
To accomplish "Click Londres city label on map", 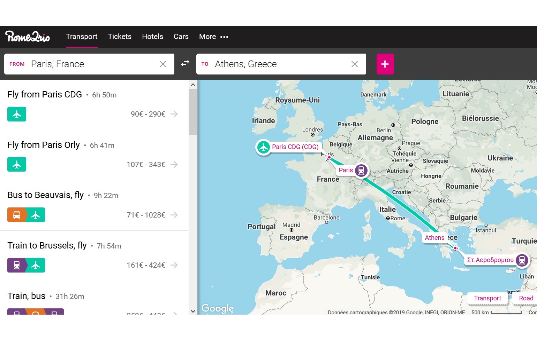I will 312,129.
